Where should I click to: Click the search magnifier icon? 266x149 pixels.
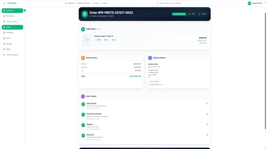click(x=158, y=3)
